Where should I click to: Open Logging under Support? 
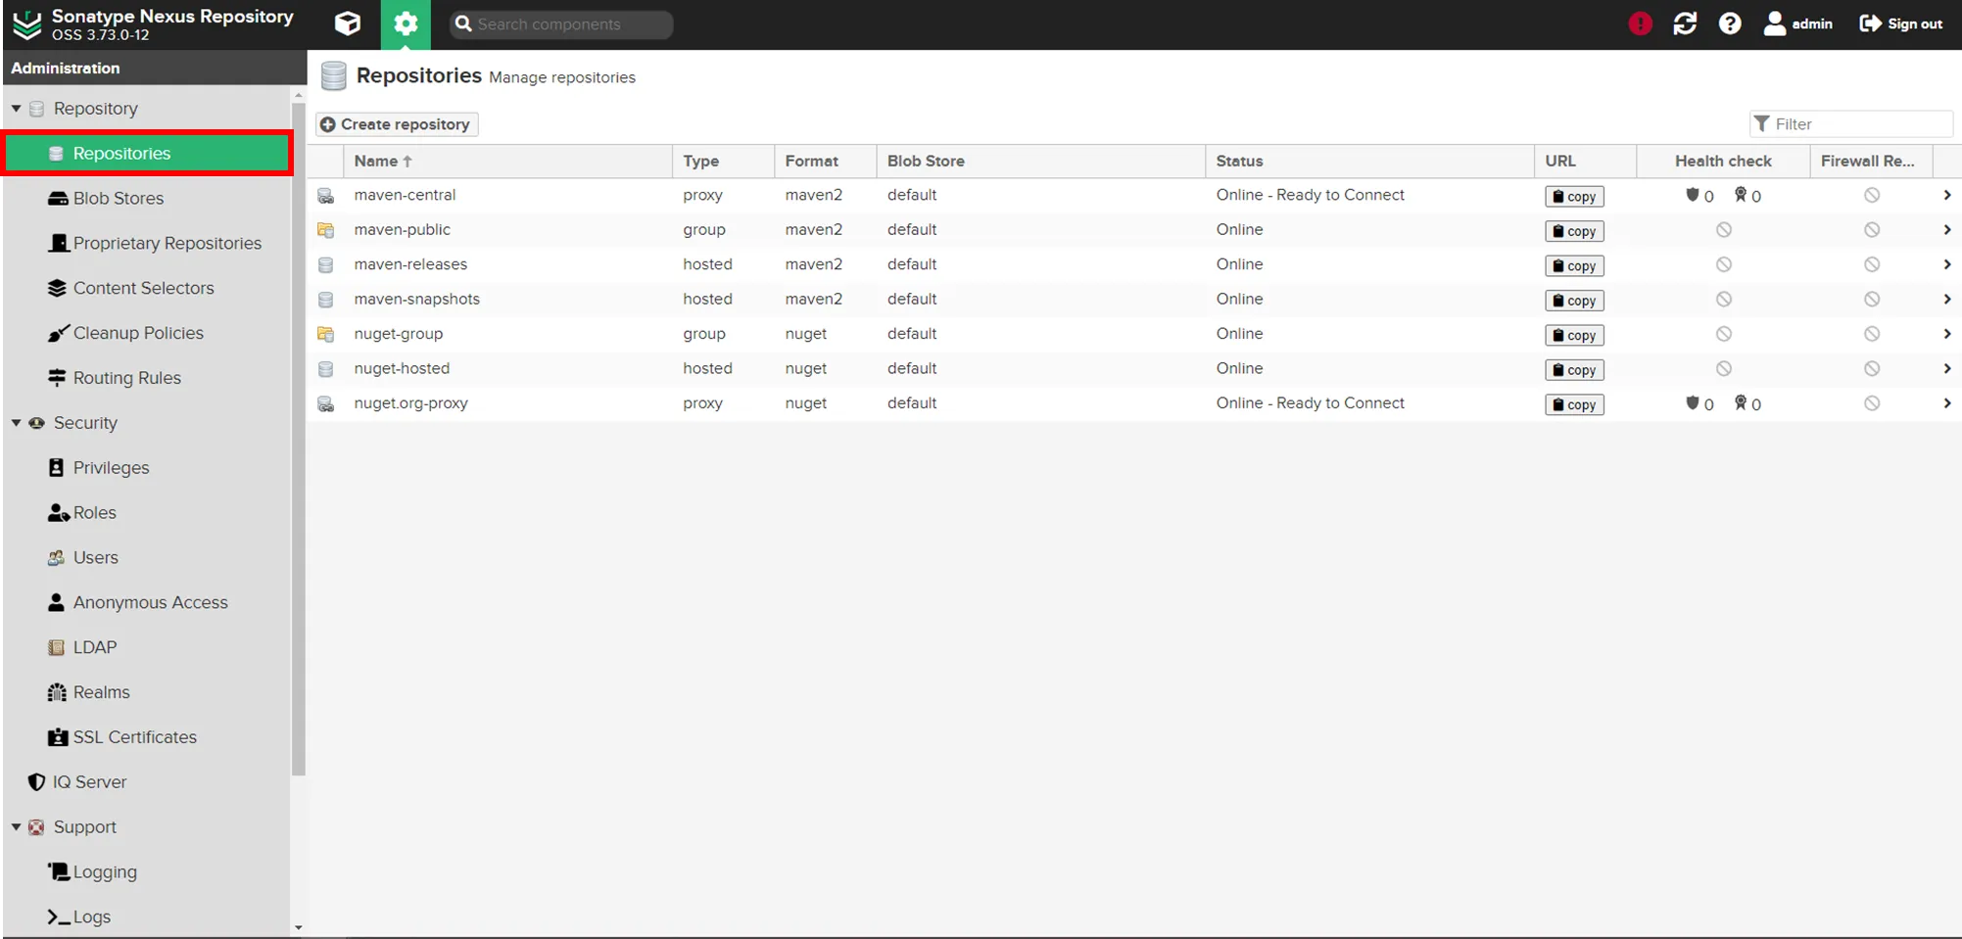click(x=93, y=872)
